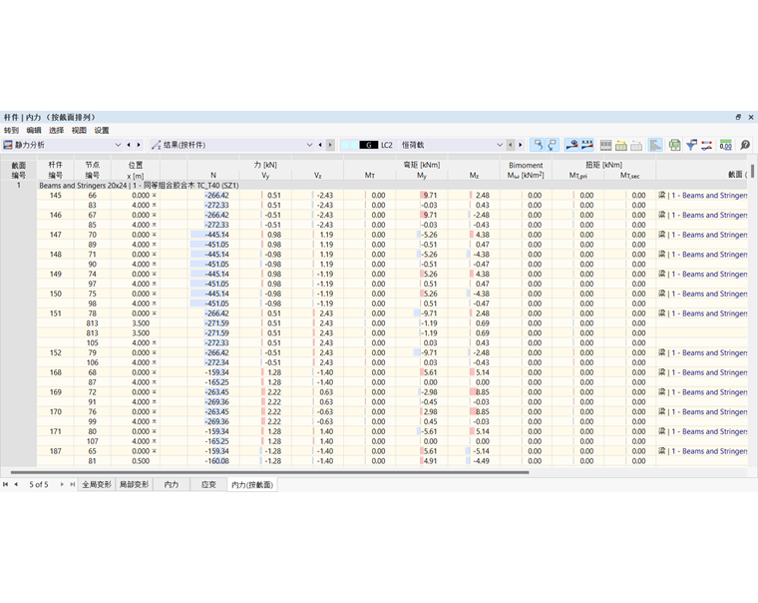Select member number cell 169
The height and width of the screenshot is (603, 758).
click(56, 392)
